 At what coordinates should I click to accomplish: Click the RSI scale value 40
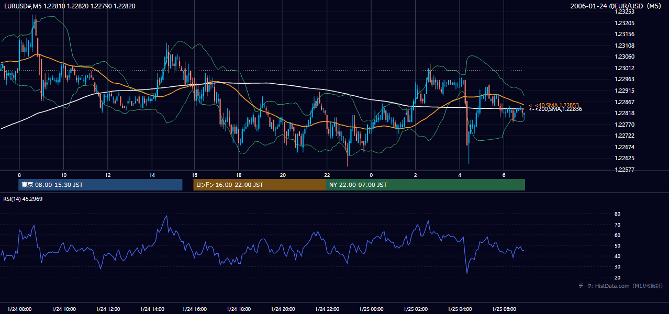[617, 256]
